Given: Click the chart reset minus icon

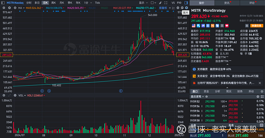Looking at the screenshot, I should [x=178, y=8].
